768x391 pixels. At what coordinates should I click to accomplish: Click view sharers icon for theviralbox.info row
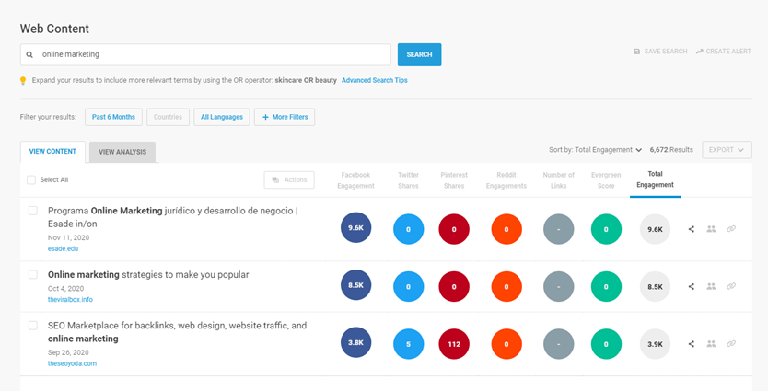point(711,286)
